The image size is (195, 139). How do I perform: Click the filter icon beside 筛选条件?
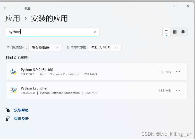pos(8,47)
